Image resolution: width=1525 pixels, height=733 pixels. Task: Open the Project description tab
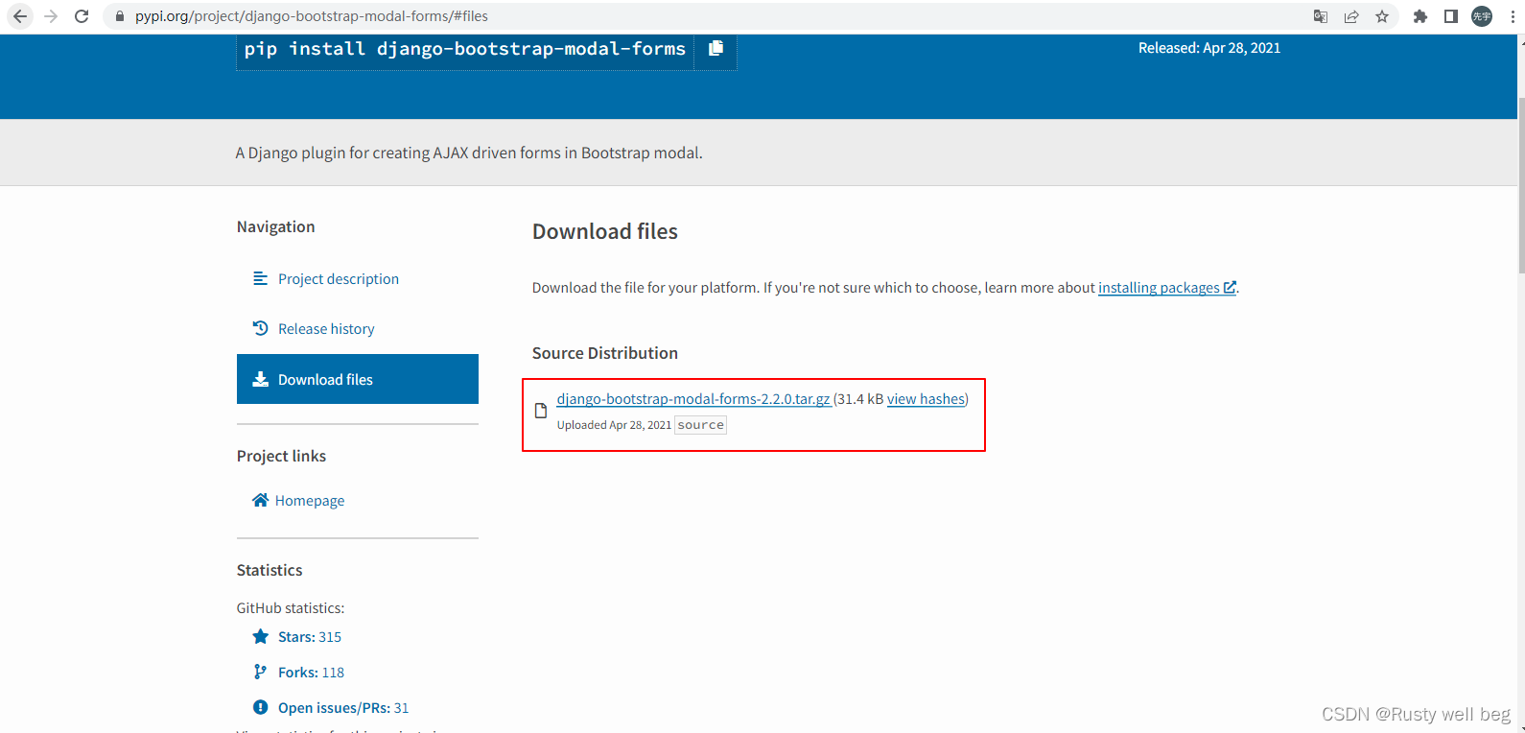358,278
